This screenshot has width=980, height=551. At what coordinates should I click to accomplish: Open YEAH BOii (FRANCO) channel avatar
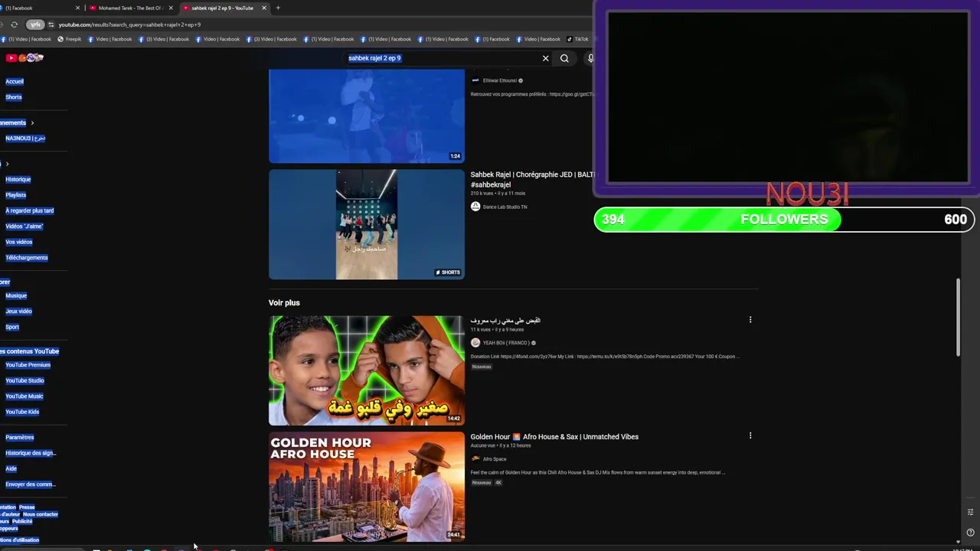click(475, 343)
